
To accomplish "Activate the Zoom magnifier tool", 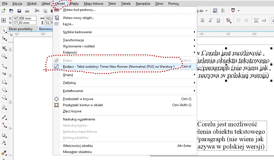I will click(4, 56).
